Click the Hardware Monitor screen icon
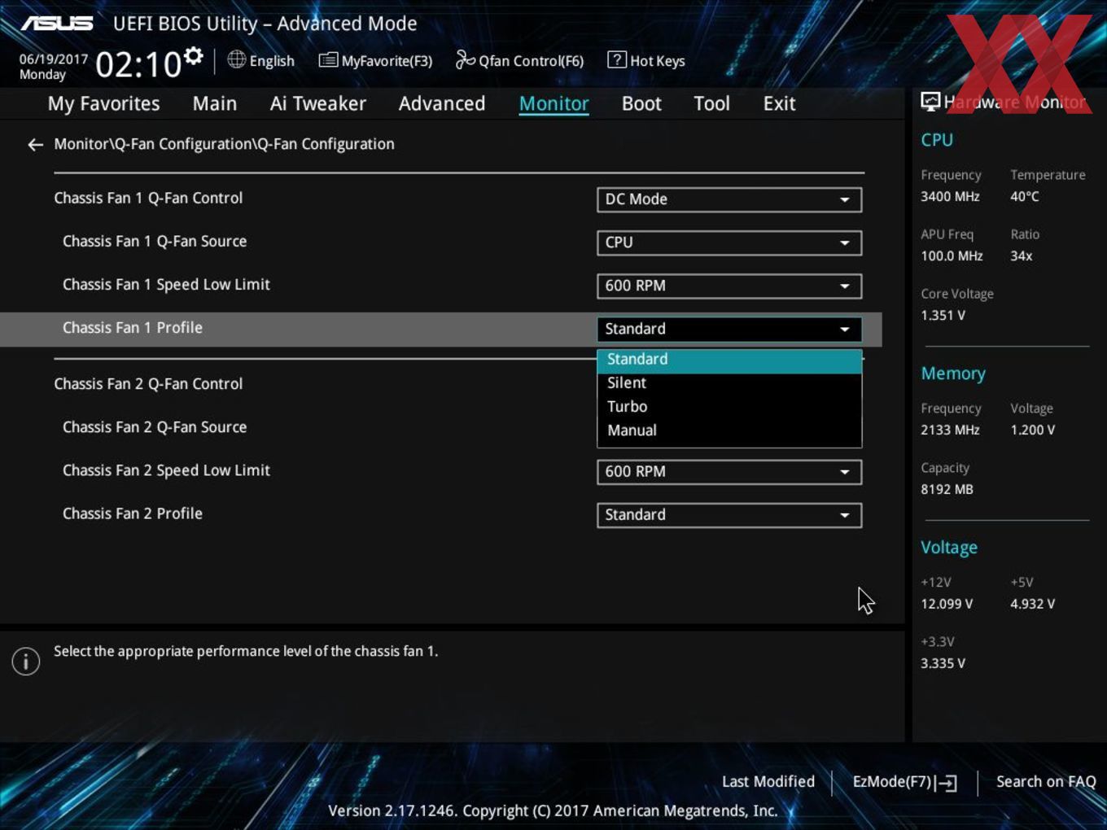Screen dimensions: 1107x830 pyautogui.click(x=930, y=102)
